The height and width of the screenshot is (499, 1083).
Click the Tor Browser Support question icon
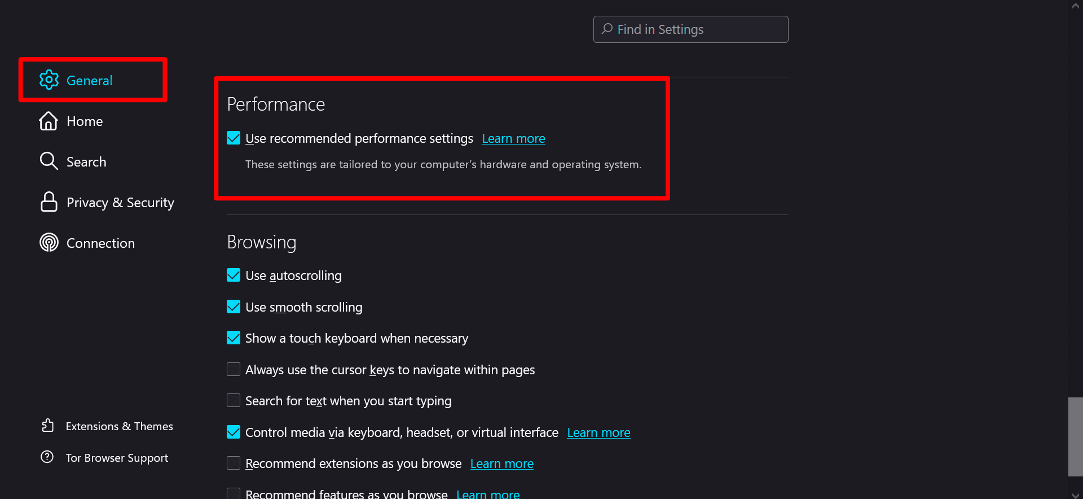pos(47,457)
